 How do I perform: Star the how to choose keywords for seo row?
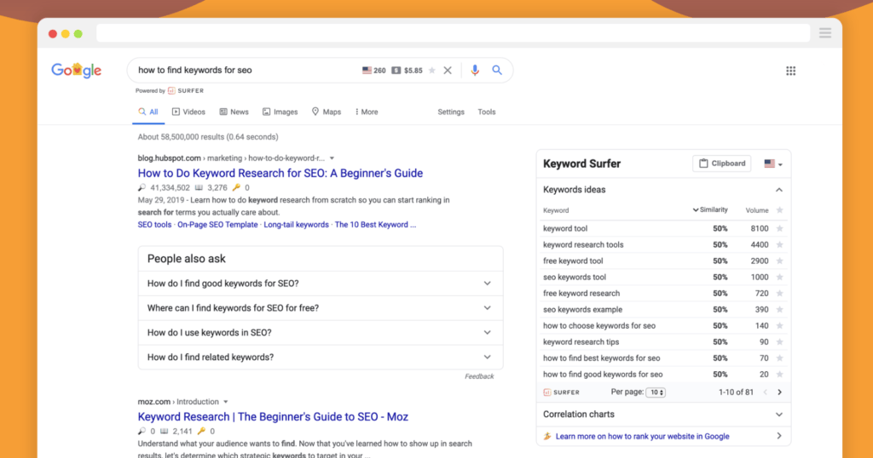click(779, 326)
